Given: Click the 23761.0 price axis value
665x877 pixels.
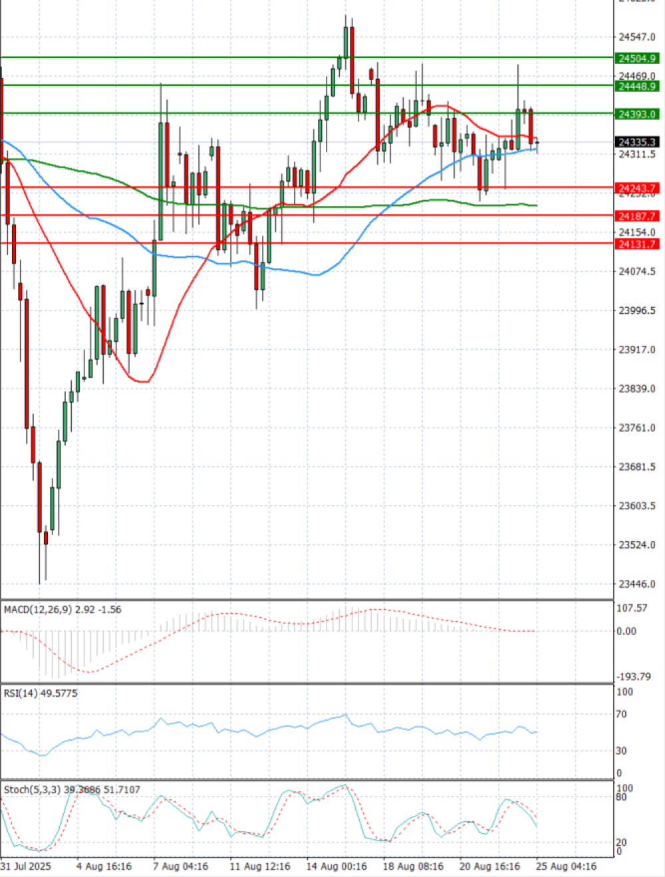Looking at the screenshot, I should click(637, 428).
